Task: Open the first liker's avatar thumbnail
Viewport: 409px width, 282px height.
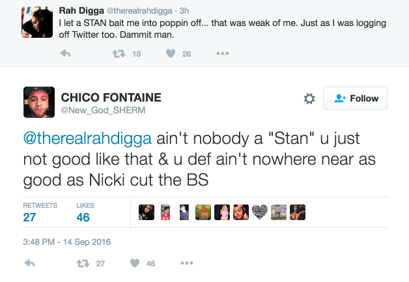Action: 147,212
